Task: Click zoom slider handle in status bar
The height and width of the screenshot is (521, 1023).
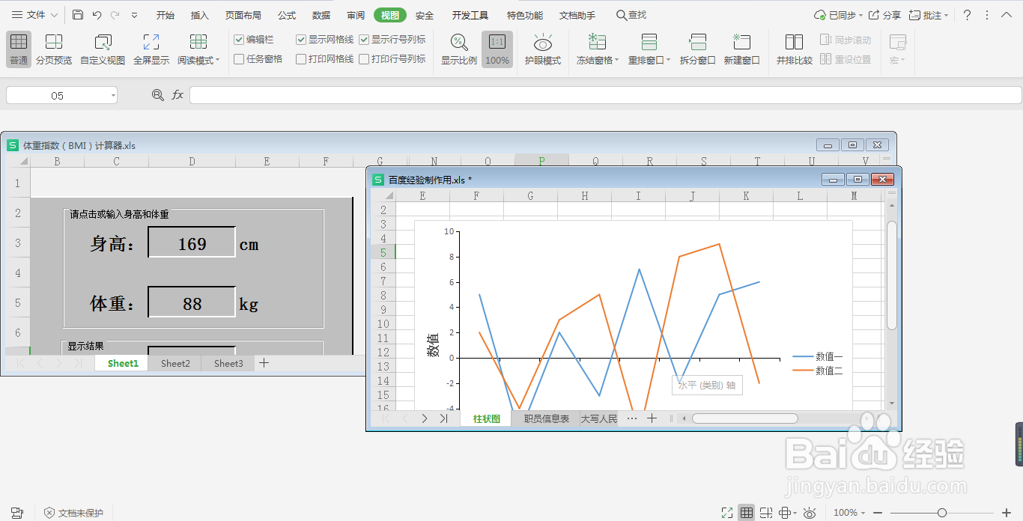Action: tap(942, 513)
